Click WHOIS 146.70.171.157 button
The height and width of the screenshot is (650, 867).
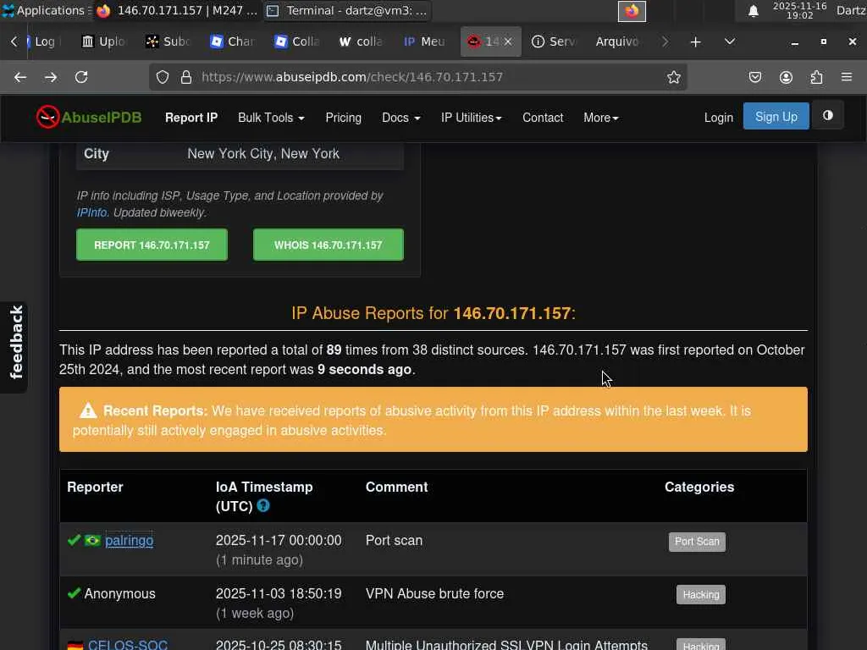328,245
